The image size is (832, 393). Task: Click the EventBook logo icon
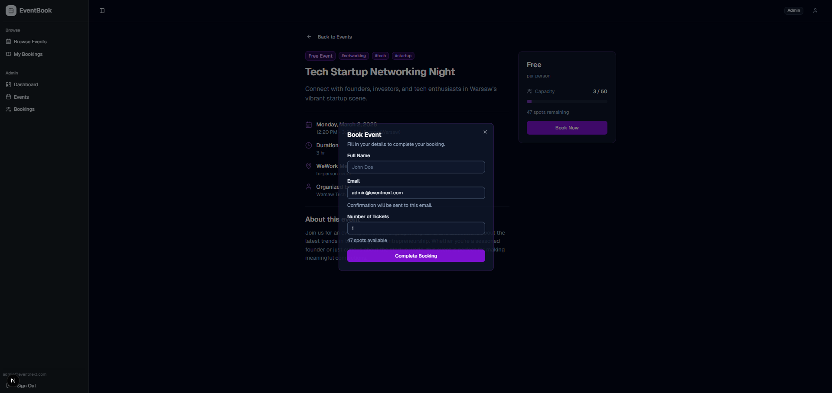pos(10,10)
